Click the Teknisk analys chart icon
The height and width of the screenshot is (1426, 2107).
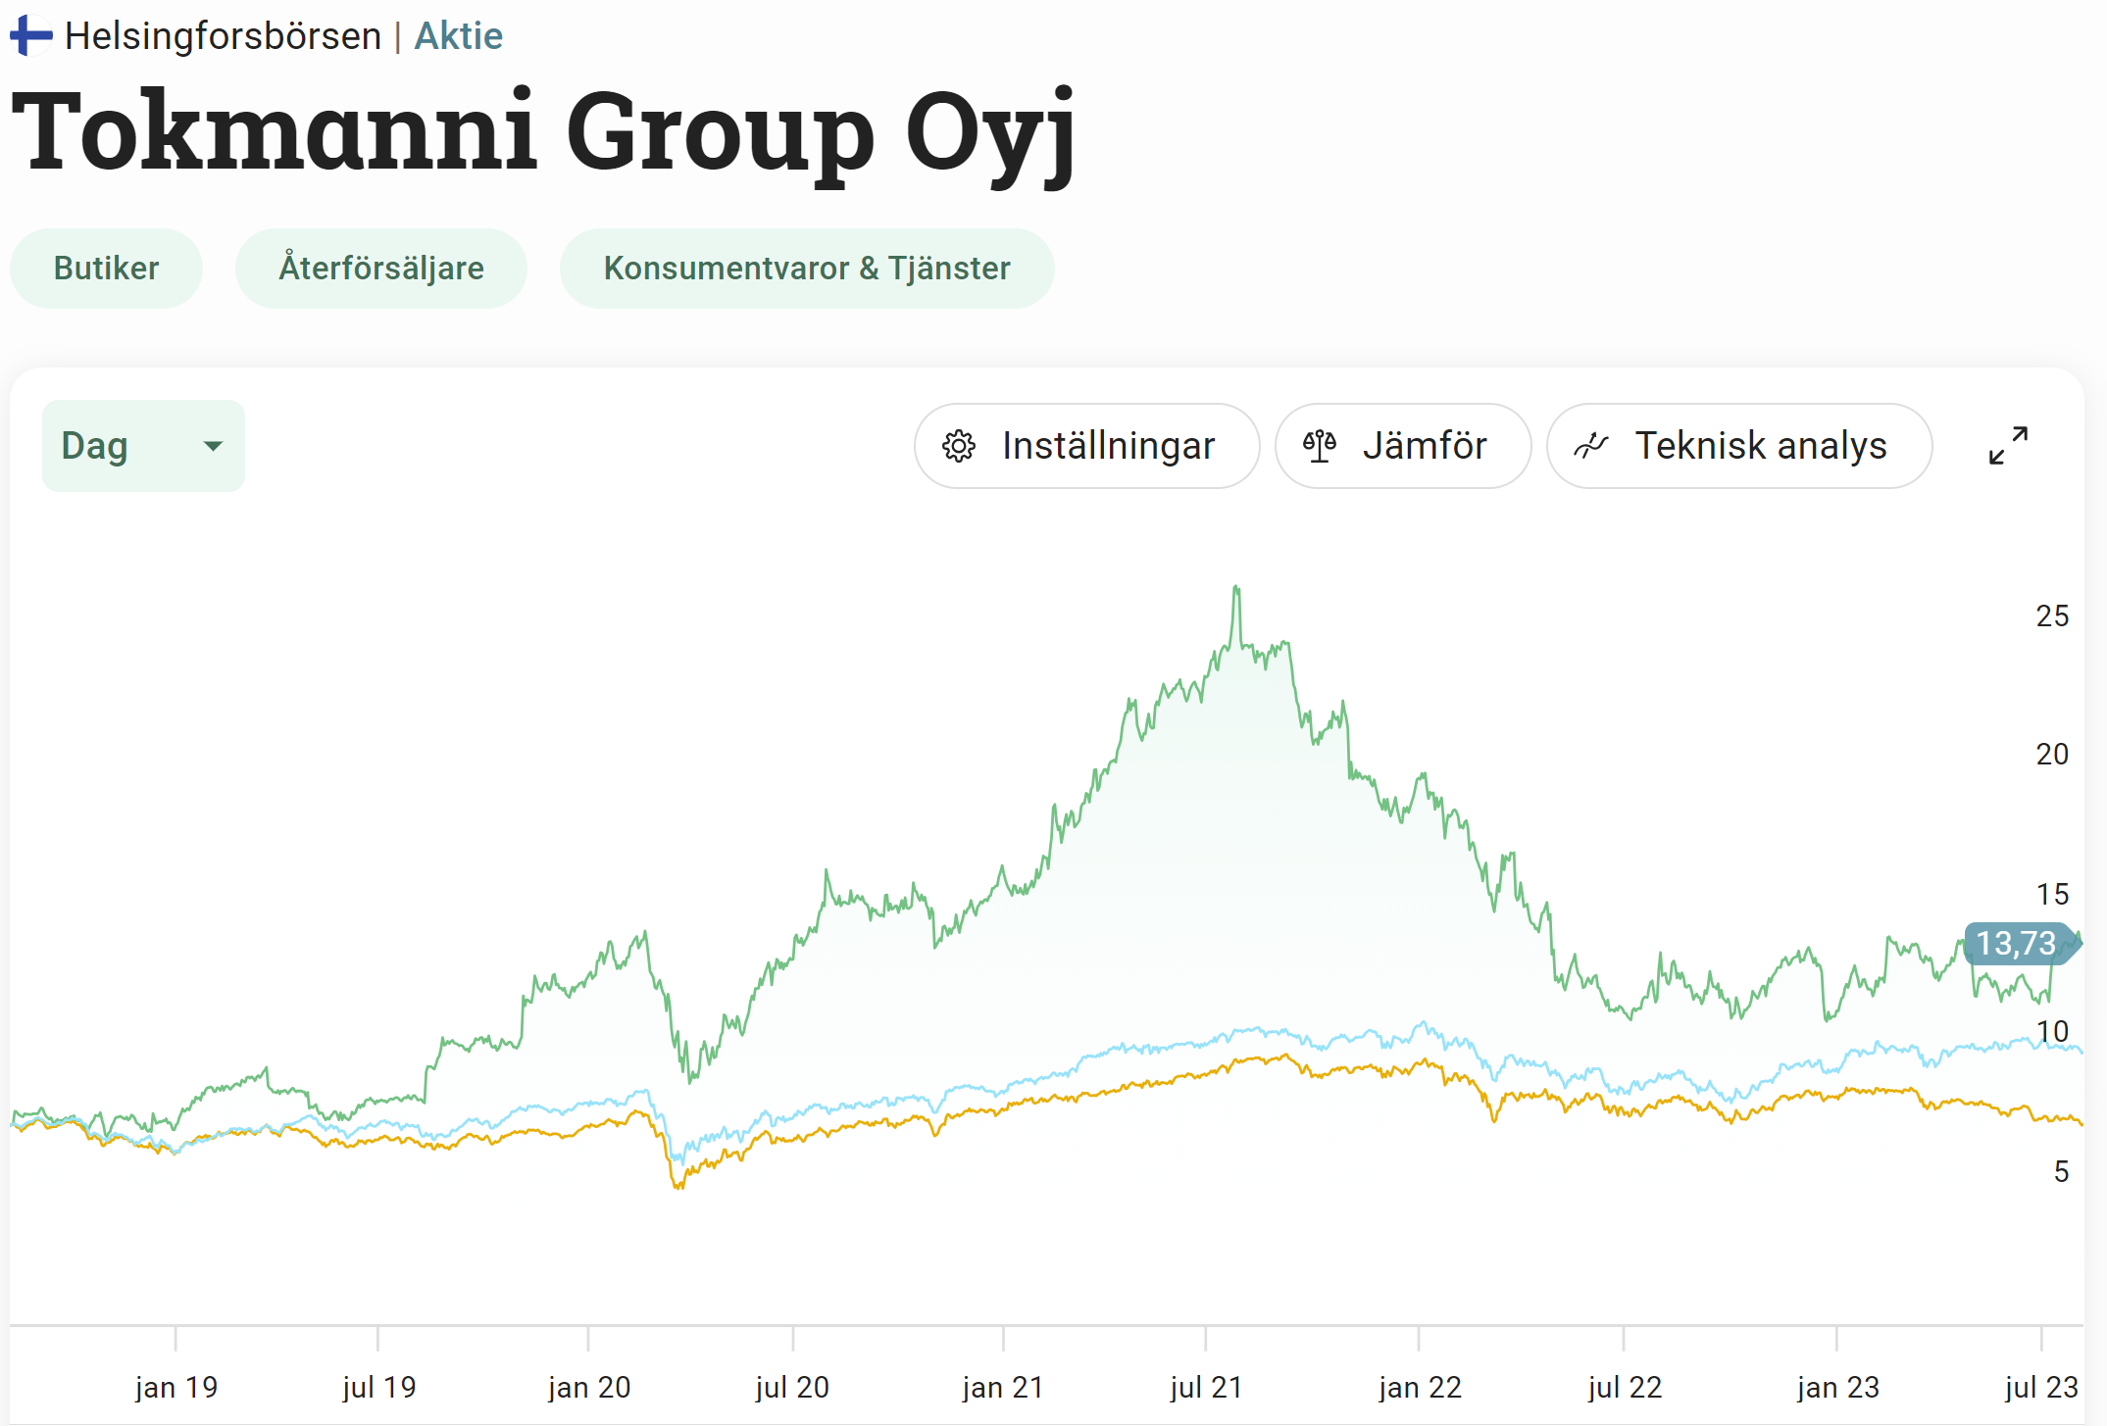click(1590, 446)
